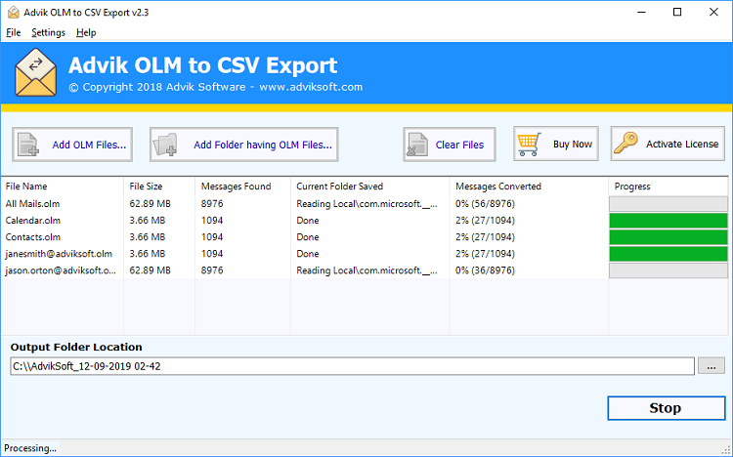Select the Contacts.olm file row
The width and height of the screenshot is (733, 457).
365,237
